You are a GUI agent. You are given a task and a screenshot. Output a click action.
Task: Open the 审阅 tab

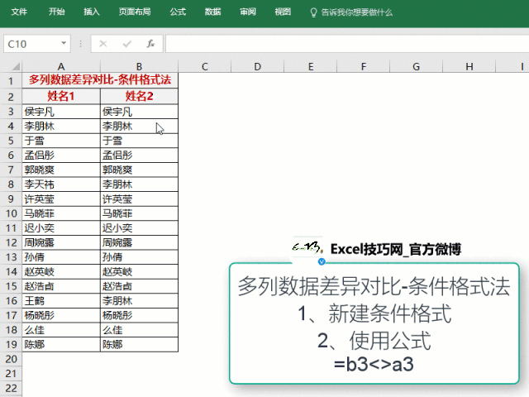[x=248, y=12]
